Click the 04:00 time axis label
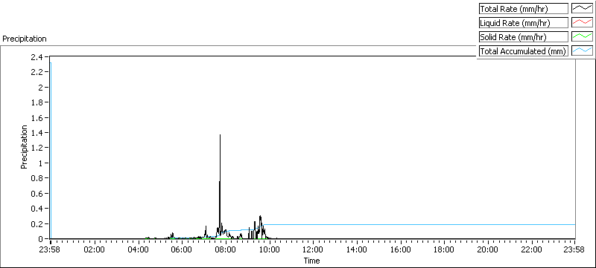Viewport: 596px width, 268px height. 138,249
